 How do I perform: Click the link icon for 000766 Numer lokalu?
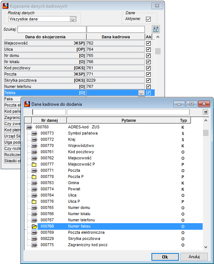click(34, 214)
